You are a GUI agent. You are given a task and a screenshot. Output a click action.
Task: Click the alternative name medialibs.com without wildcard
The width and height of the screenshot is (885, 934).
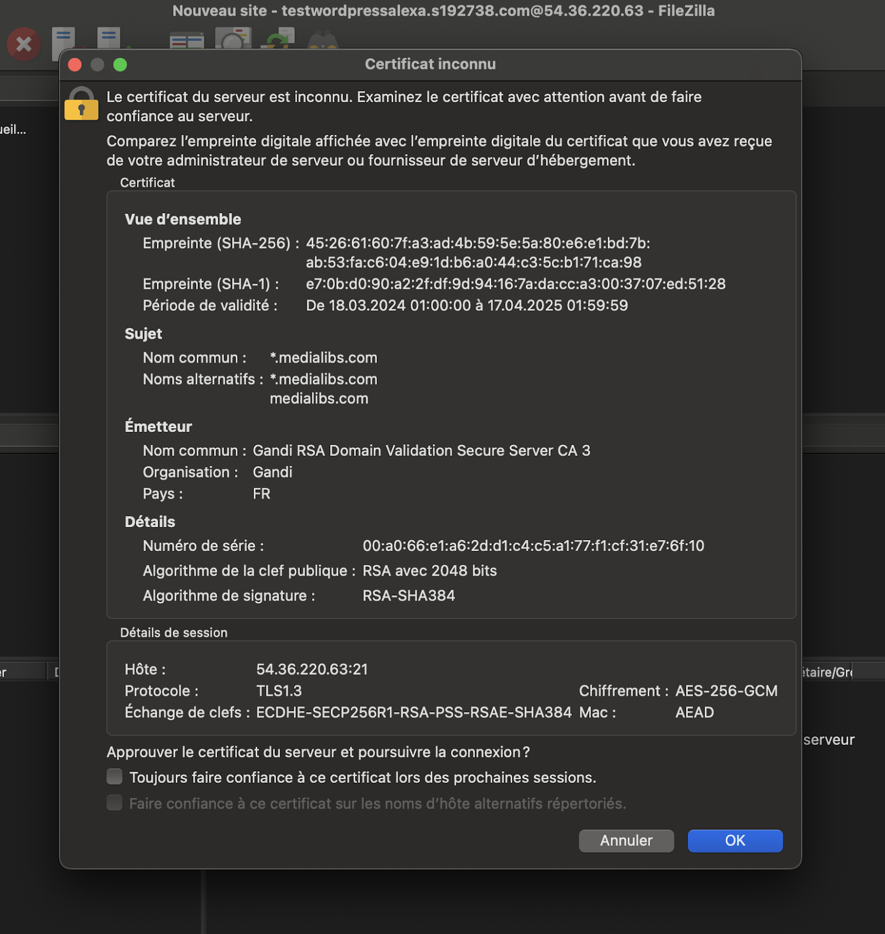319,398
